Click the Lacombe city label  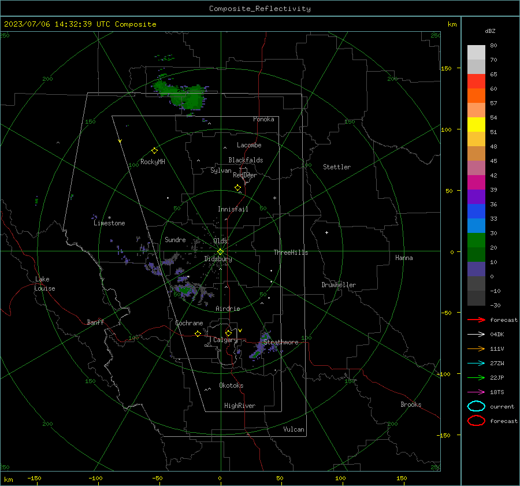tap(249, 145)
